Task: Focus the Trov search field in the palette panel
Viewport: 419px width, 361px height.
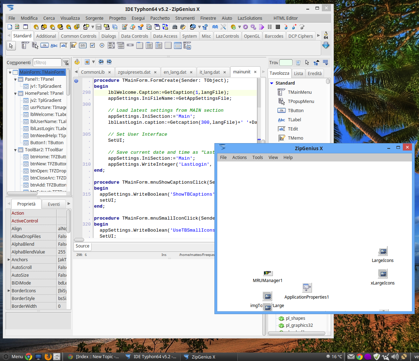Action: point(286,63)
